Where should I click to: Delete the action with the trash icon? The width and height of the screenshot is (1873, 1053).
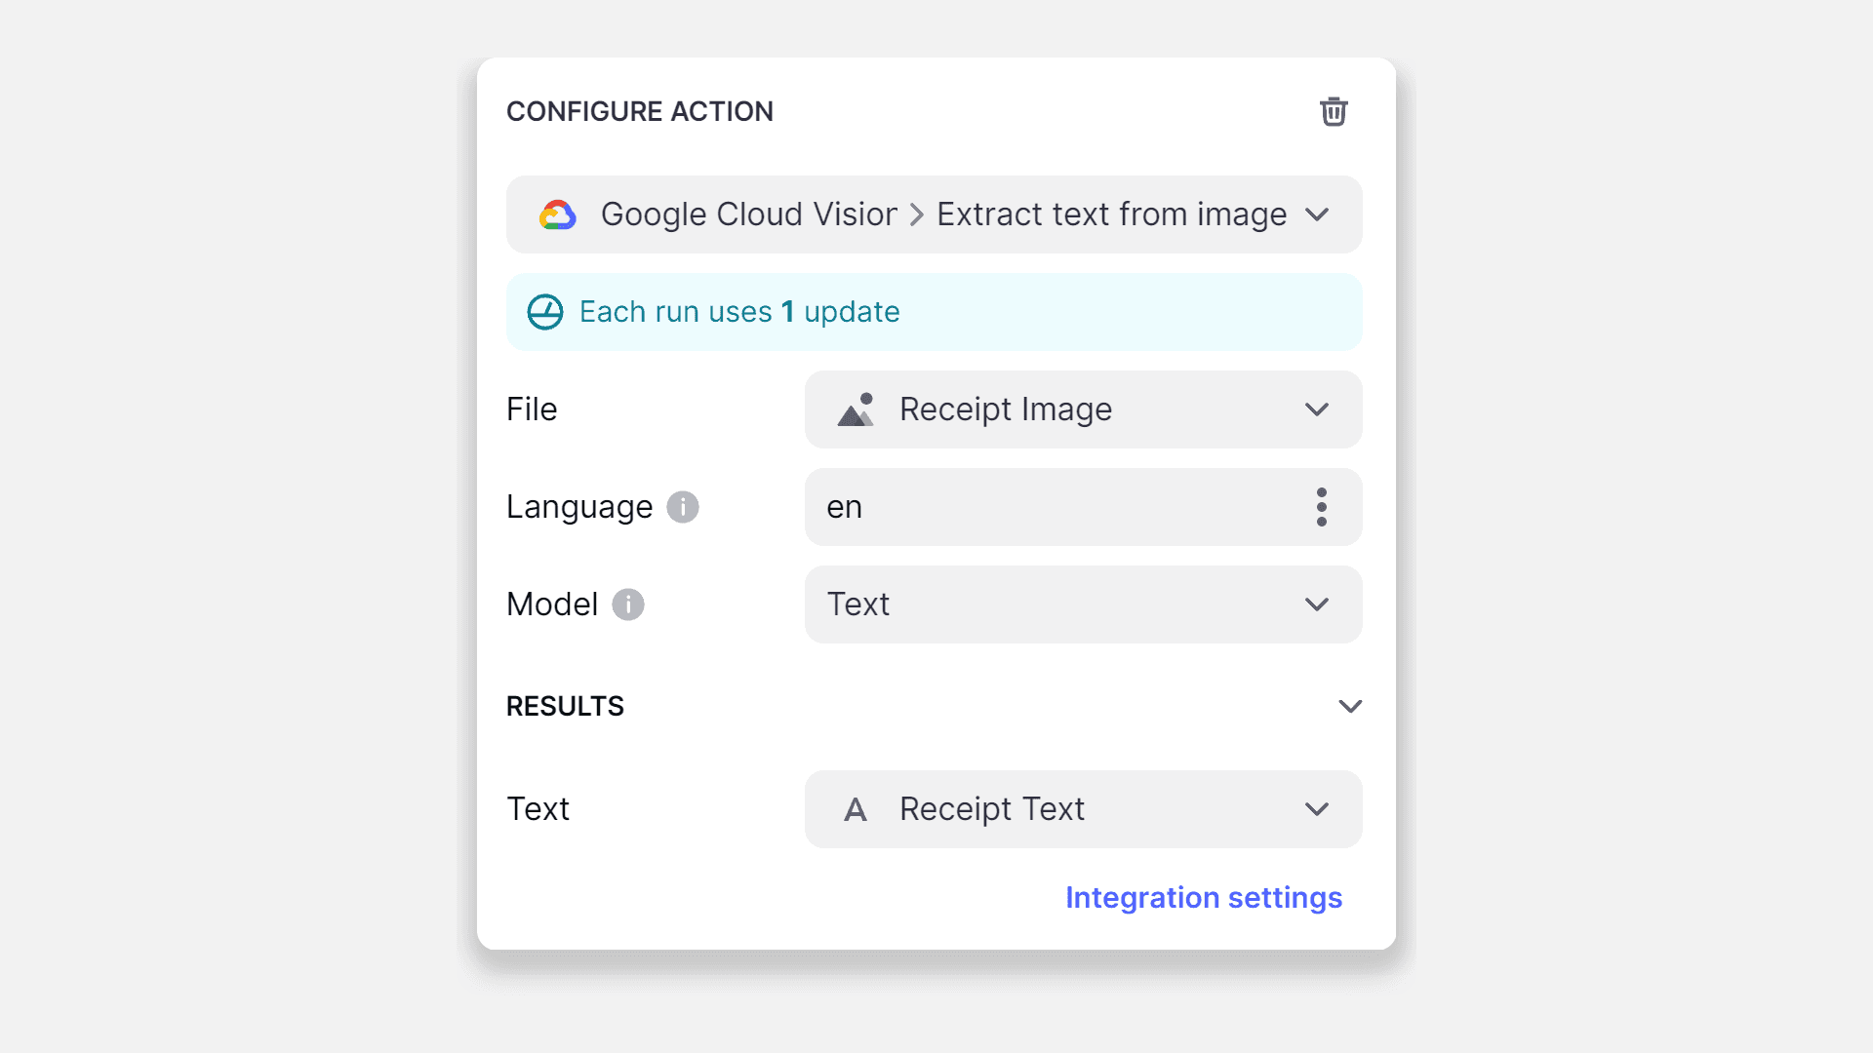coord(1334,112)
